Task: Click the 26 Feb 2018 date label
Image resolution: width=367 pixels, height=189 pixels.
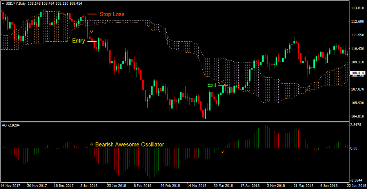Action: click(170, 185)
